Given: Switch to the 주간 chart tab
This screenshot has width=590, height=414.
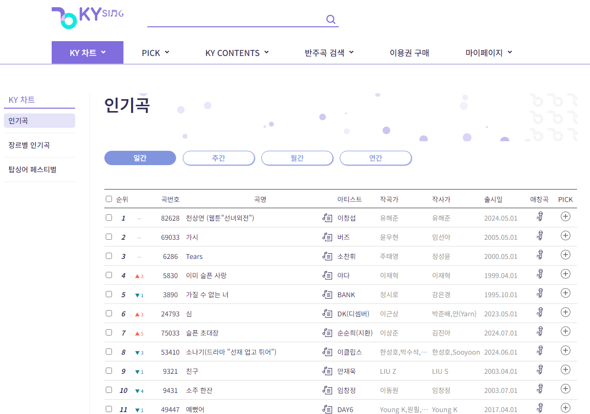Looking at the screenshot, I should coord(219,158).
